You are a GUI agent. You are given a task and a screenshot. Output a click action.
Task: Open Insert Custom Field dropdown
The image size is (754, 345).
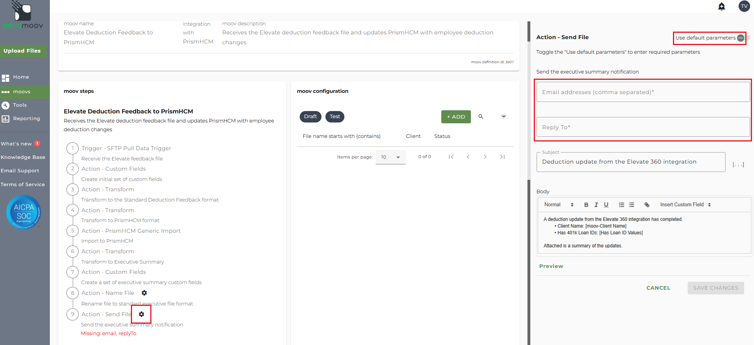point(686,205)
